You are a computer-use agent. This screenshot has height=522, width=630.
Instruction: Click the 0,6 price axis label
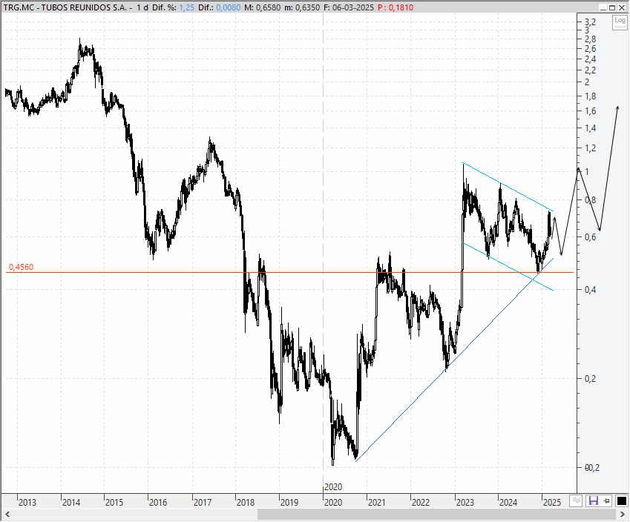[x=590, y=237]
